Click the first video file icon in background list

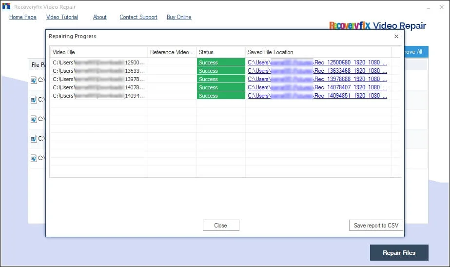coord(34,80)
